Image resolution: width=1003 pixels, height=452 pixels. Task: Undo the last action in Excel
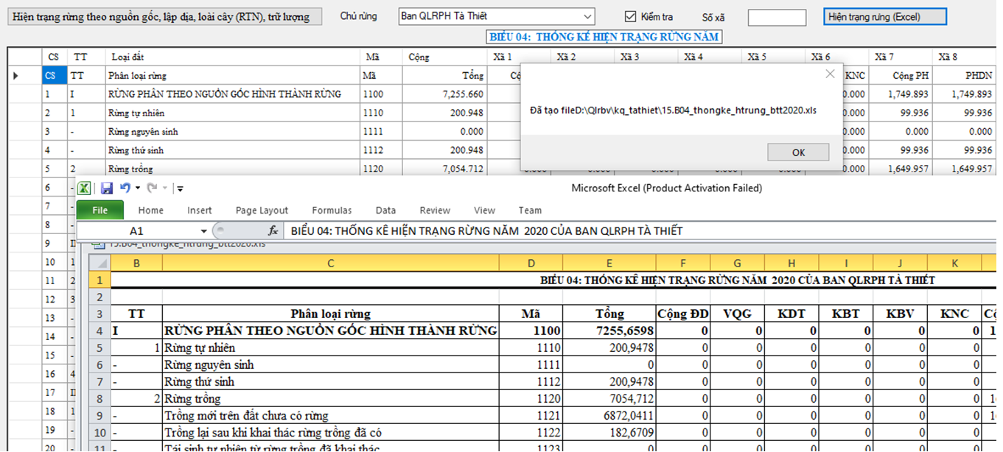(x=125, y=188)
